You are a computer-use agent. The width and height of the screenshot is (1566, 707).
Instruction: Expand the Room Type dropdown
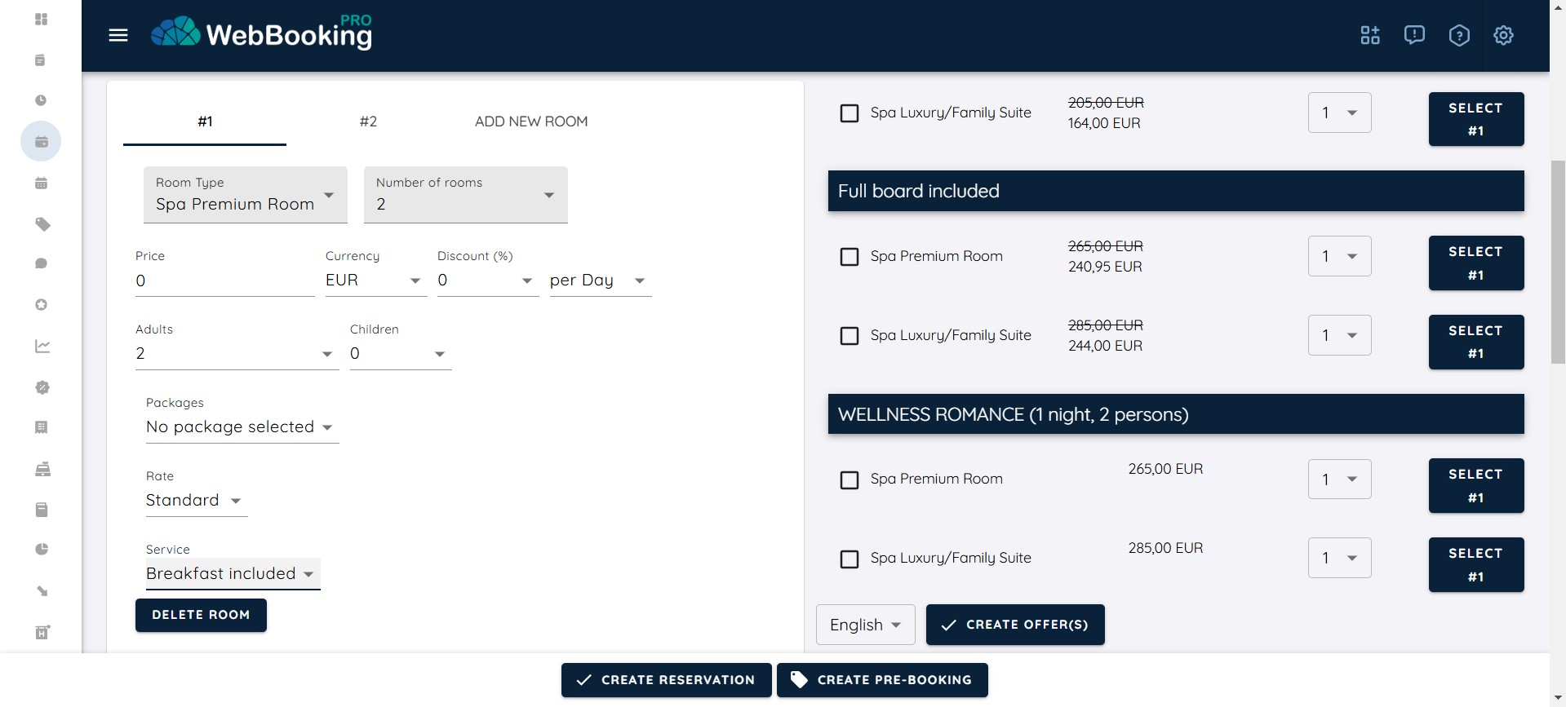point(245,195)
